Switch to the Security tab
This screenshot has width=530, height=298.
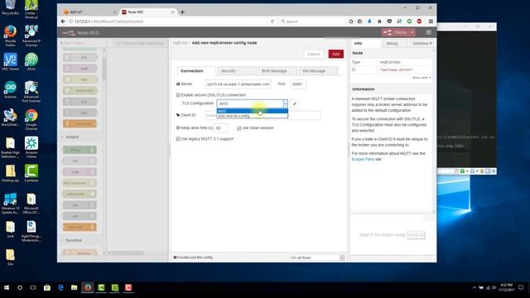[x=237, y=71]
